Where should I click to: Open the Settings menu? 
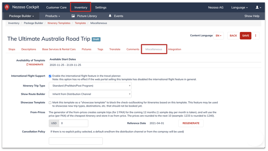coord(101,7)
